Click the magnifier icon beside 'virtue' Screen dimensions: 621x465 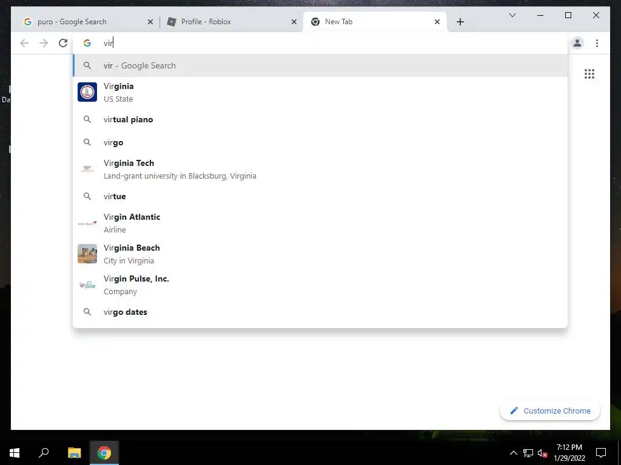tap(87, 196)
